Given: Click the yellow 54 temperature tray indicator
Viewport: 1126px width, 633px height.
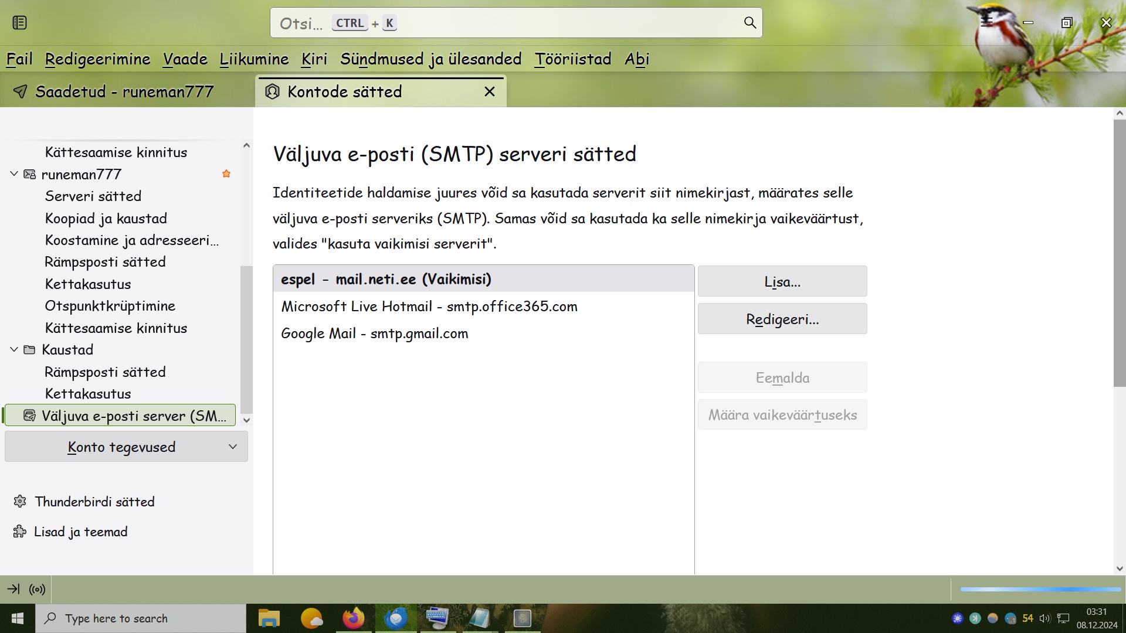Looking at the screenshot, I should coord(1028,618).
